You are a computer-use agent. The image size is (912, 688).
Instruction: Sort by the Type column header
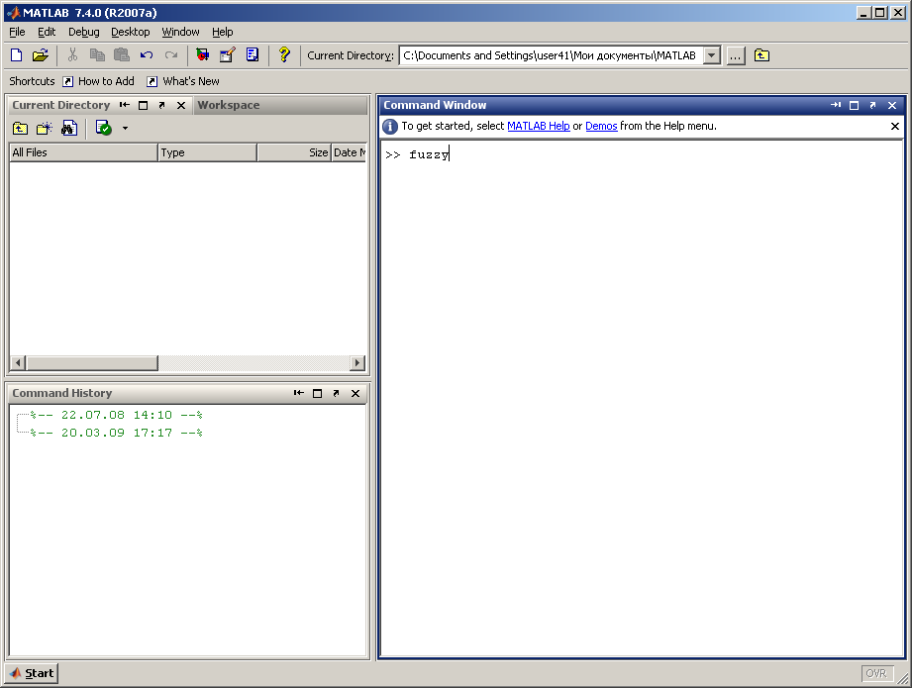[208, 152]
